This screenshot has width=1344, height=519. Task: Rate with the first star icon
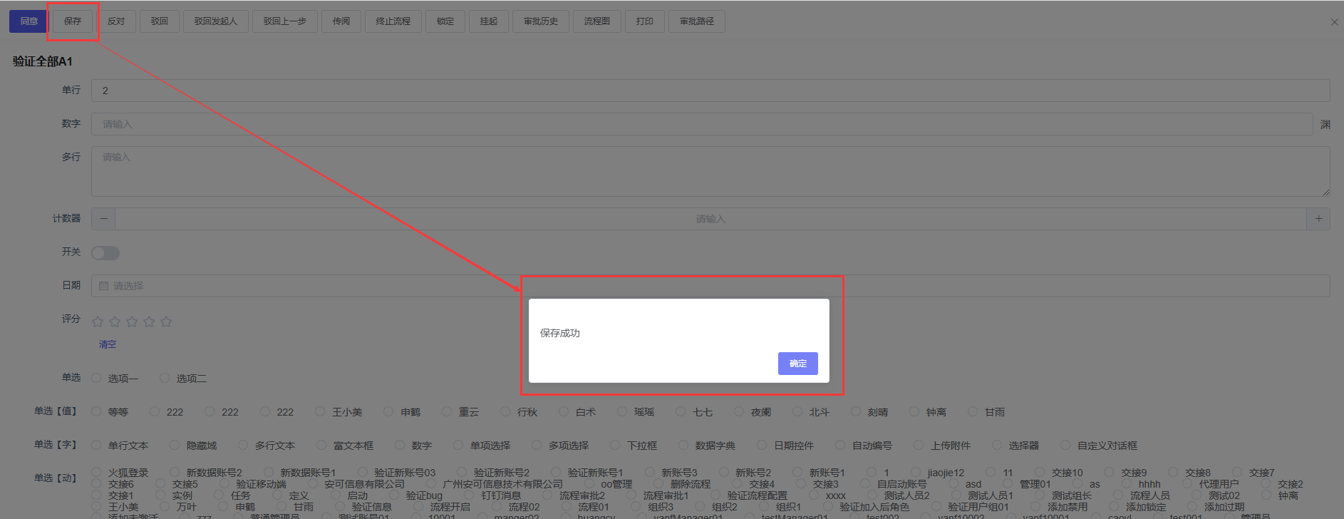(98, 322)
